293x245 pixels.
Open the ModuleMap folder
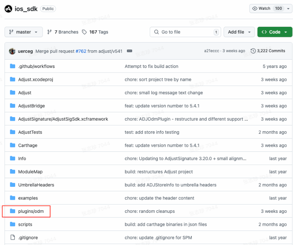point(30,172)
